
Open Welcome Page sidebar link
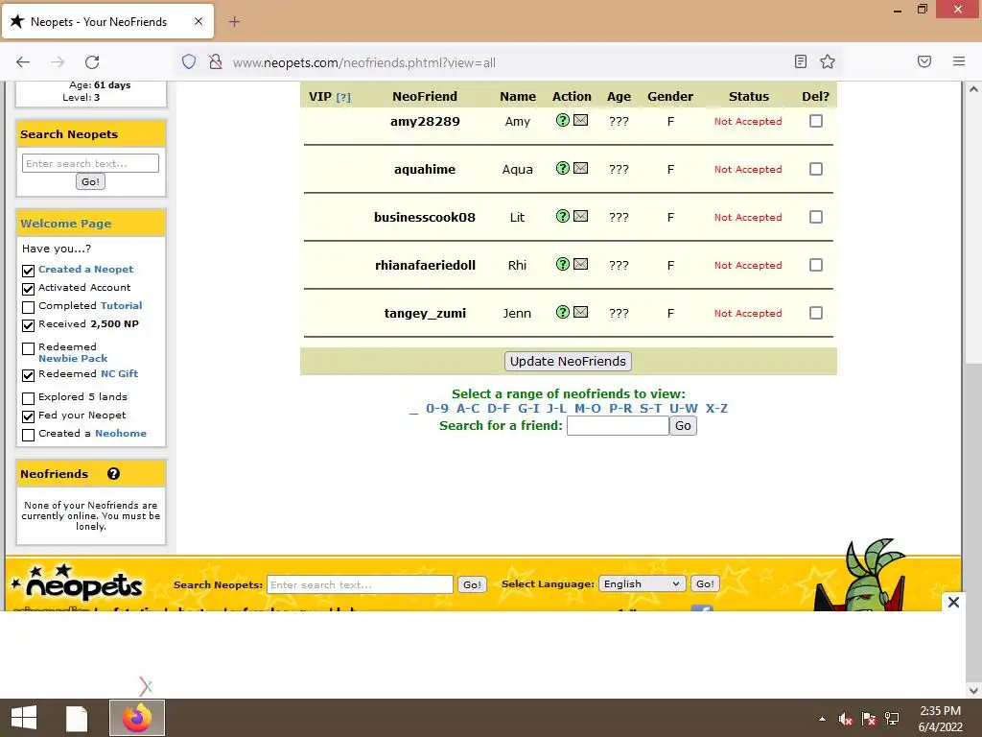66,224
